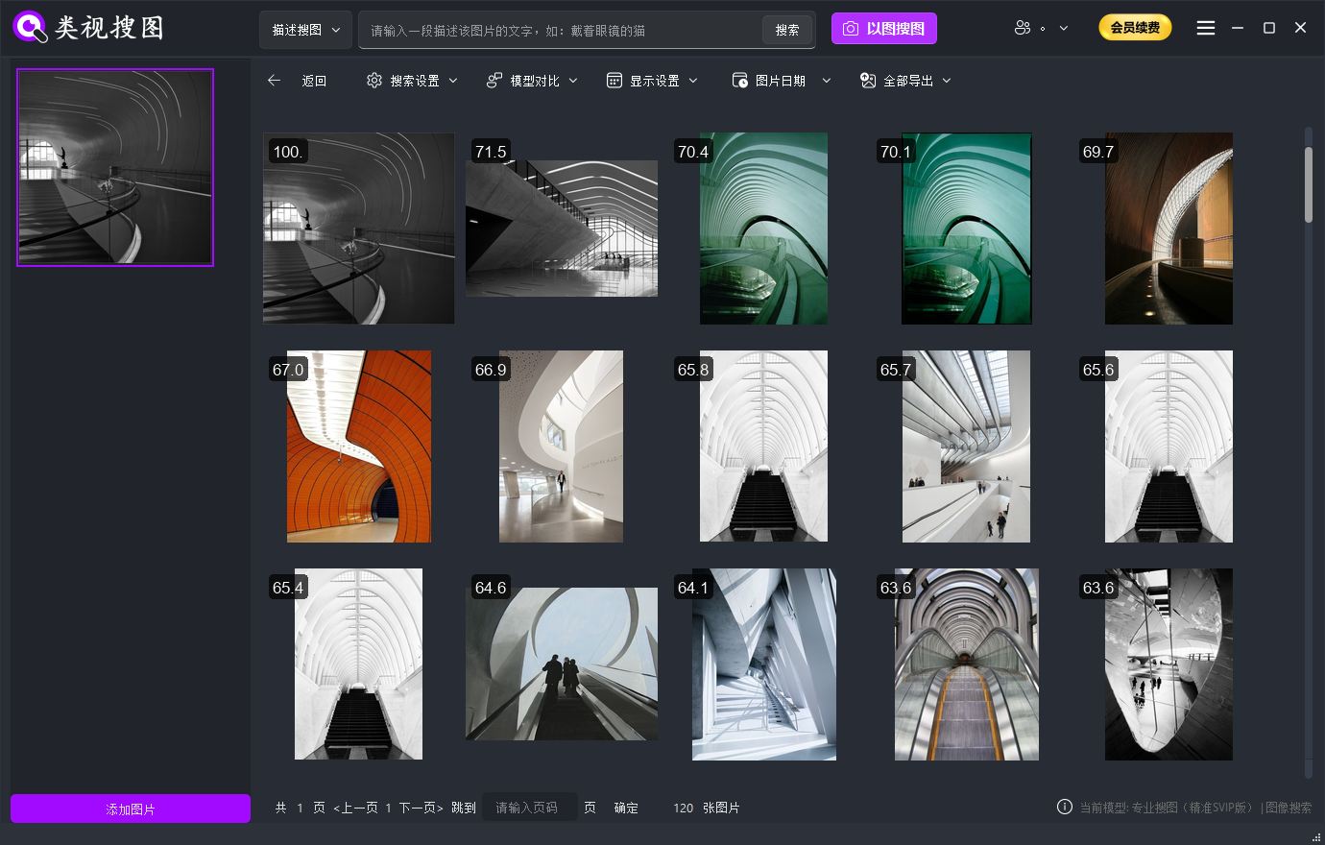Click the info icon beside current model
The height and width of the screenshot is (845, 1325).
[1065, 807]
